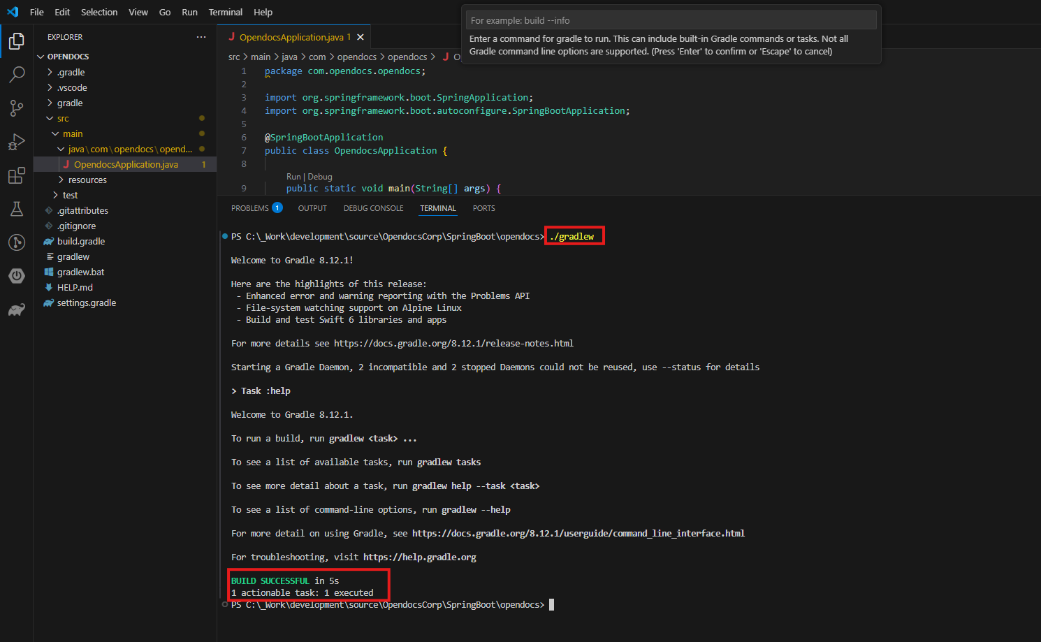Open the Explorer view in activity bar
Image resolution: width=1041 pixels, height=642 pixels.
17,41
